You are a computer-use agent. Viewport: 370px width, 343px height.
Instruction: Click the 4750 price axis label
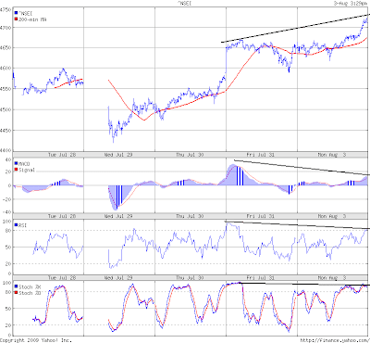tap(6, 10)
